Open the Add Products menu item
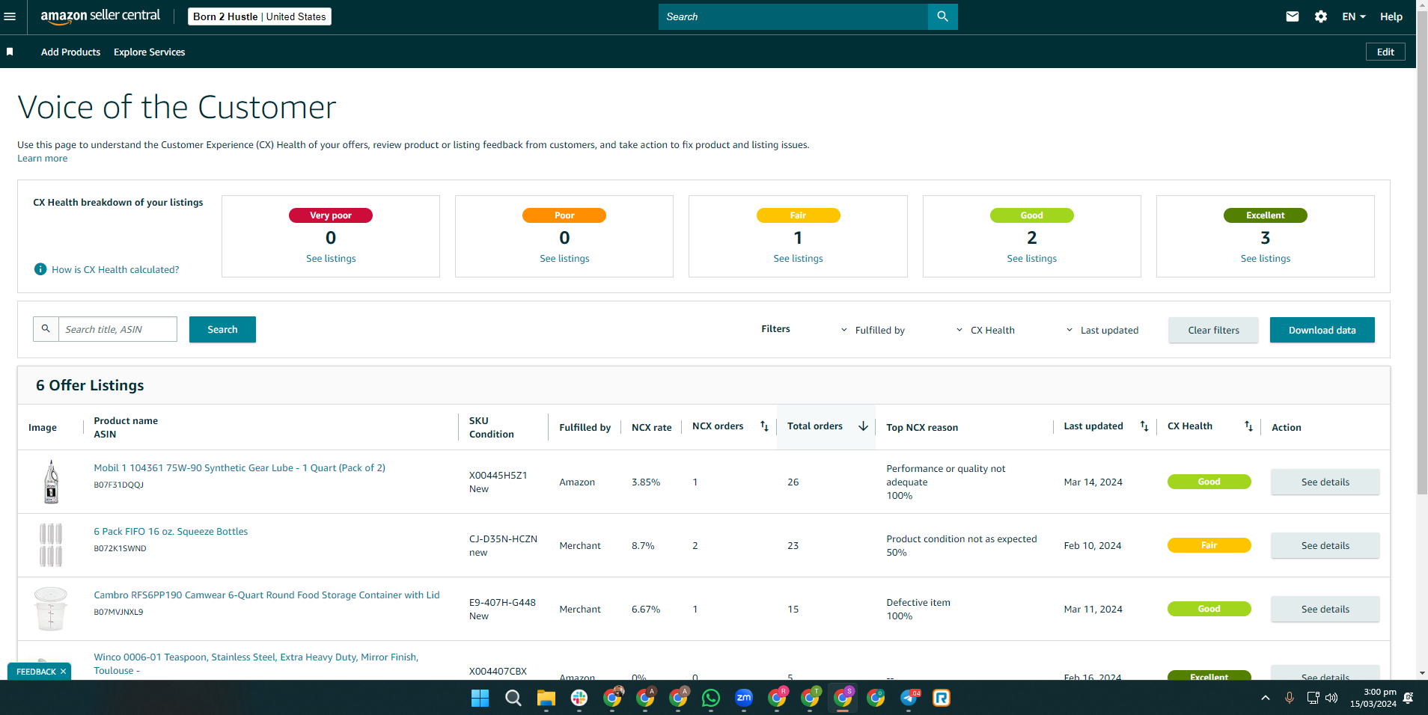The width and height of the screenshot is (1428, 715). 70,52
